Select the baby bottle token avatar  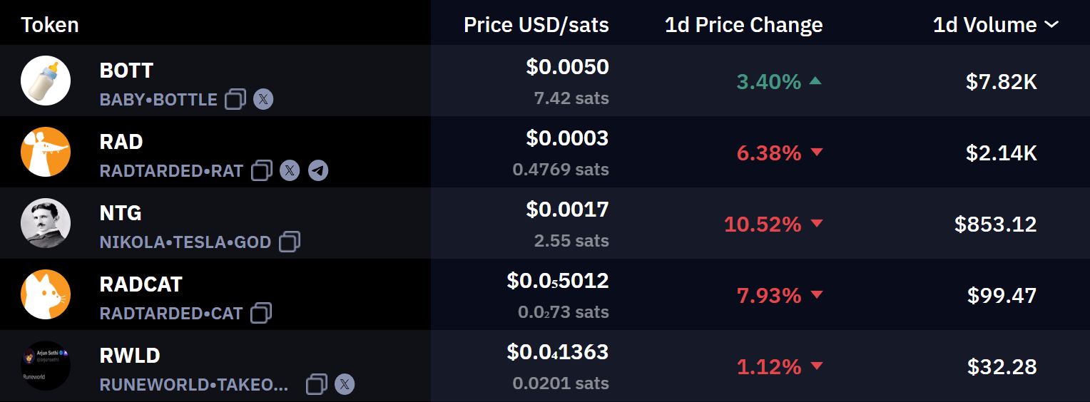(x=46, y=81)
